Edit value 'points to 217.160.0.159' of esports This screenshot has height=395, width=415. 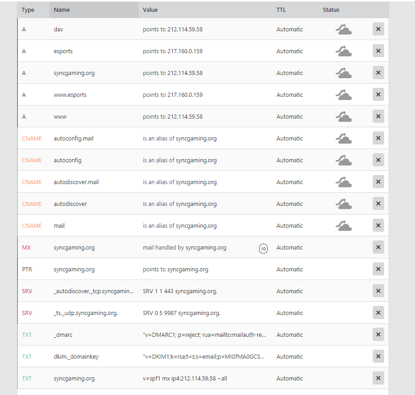173,51
